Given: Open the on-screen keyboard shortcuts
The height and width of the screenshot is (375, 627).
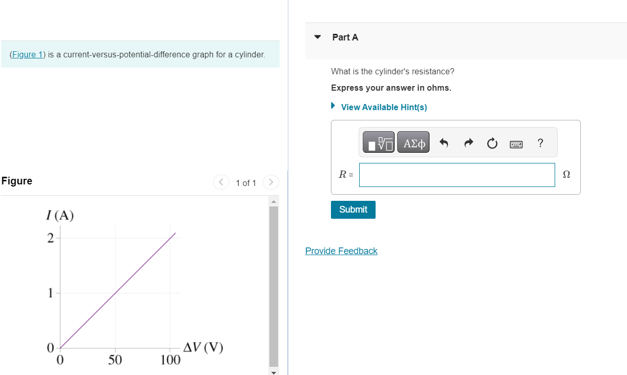Looking at the screenshot, I should [516, 144].
